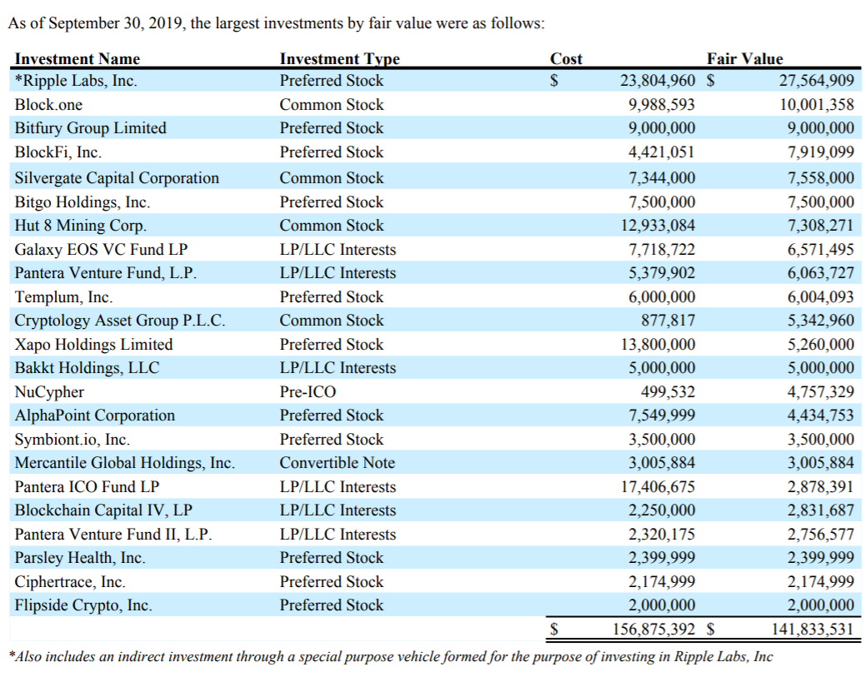Select 'Pantera ICO Fund LP' name
Image resolution: width=866 pixels, height=677 pixels.
click(87, 487)
